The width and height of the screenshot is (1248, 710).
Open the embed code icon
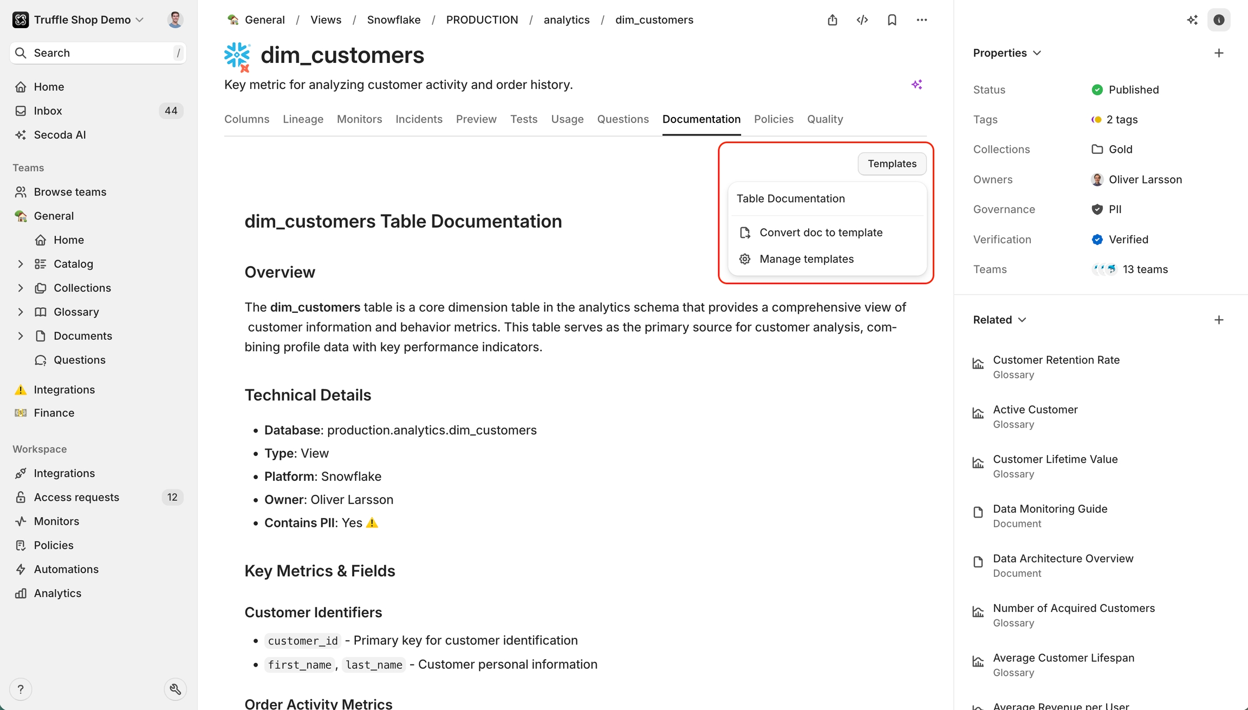click(x=862, y=20)
